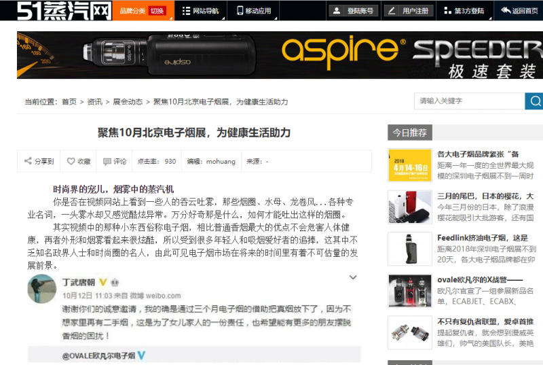Open the aspire Speeder banner advertisement
Image resolution: width=543 pixels, height=365 pixels.
pos(280,55)
